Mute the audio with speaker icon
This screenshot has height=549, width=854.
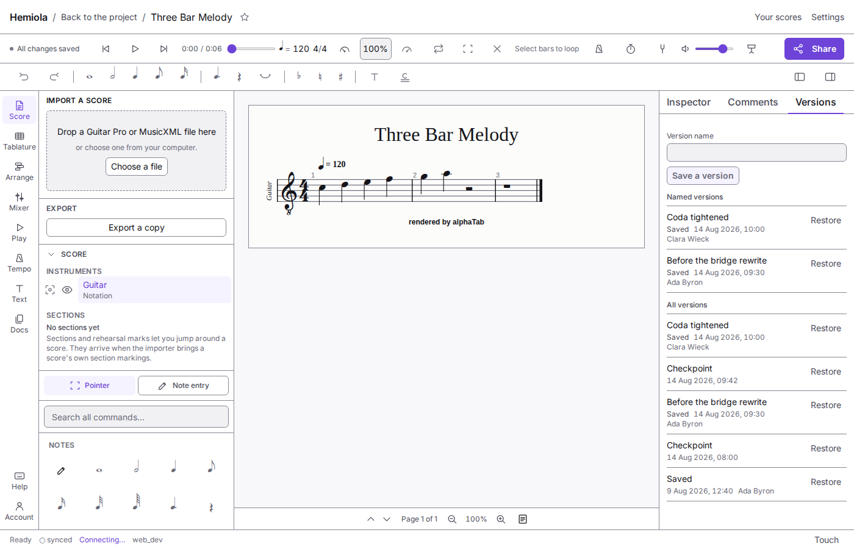685,49
